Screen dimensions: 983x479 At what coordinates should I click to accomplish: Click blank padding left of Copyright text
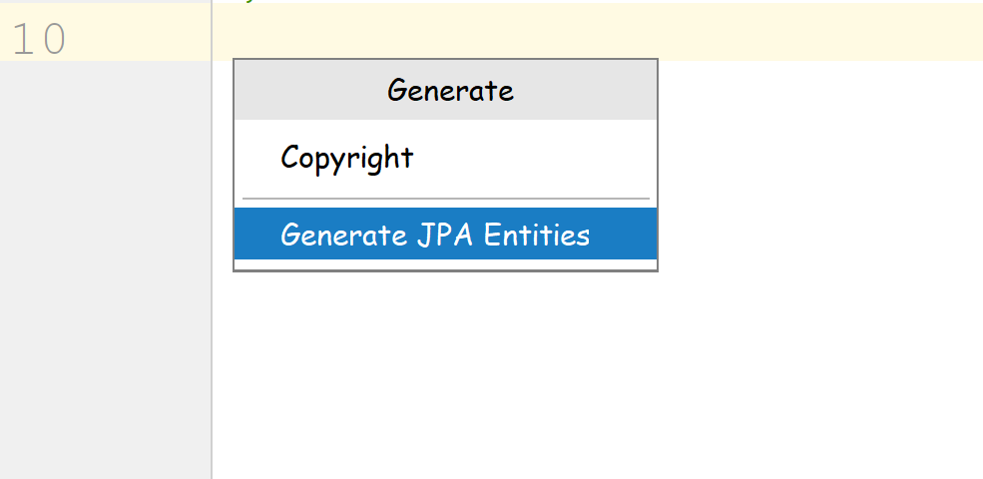coord(256,158)
